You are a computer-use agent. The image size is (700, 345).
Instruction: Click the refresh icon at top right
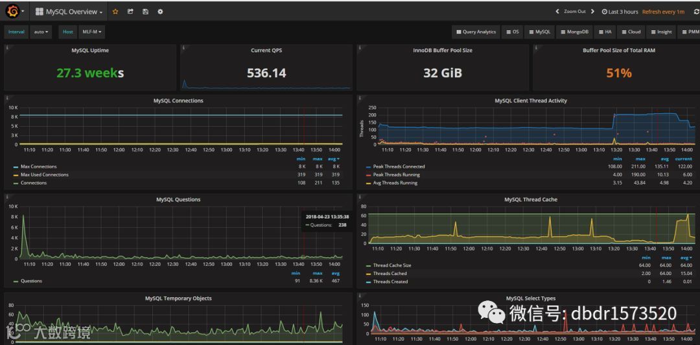click(x=696, y=12)
